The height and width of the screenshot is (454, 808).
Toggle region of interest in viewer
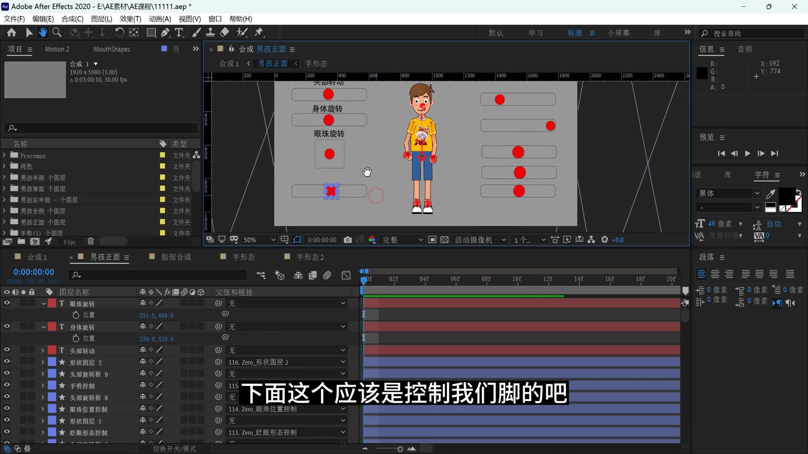tap(432, 240)
